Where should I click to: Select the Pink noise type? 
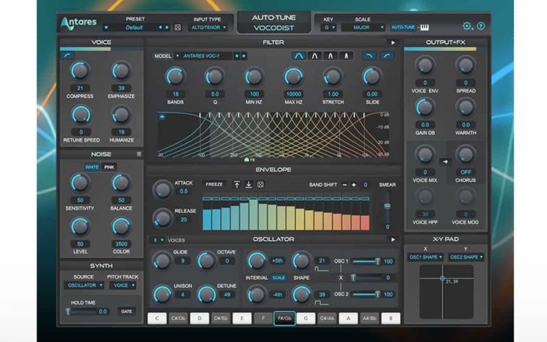coord(109,167)
